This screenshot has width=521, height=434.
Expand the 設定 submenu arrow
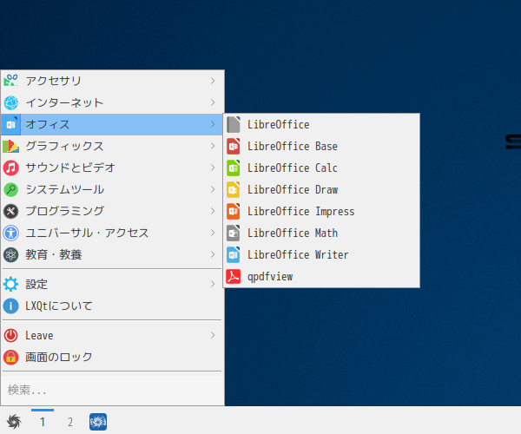pyautogui.click(x=213, y=284)
